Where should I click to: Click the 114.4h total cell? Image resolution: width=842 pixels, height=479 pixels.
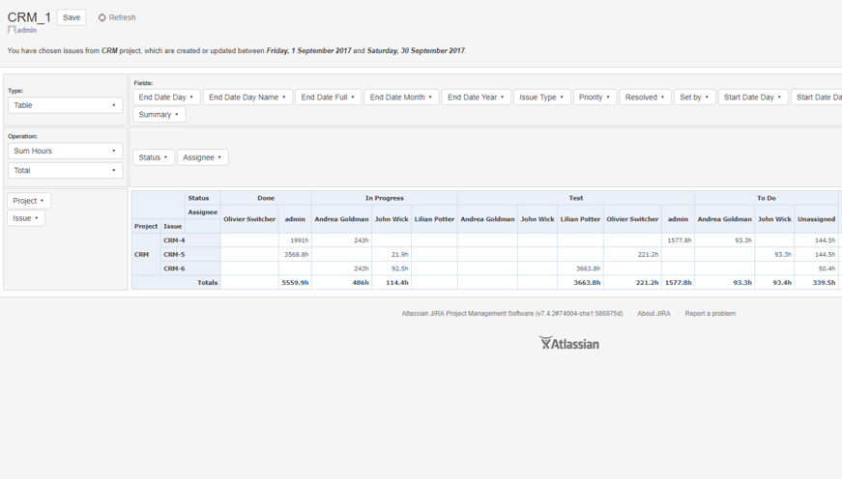[392, 282]
